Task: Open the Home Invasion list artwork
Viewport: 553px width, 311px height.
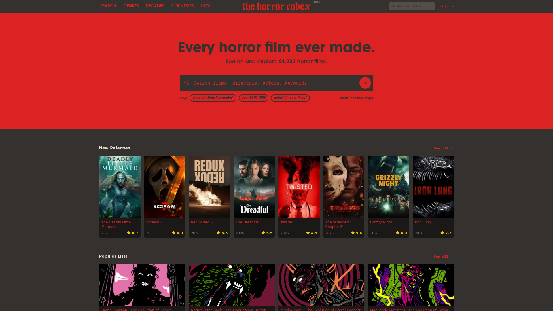Action: (x=142, y=285)
